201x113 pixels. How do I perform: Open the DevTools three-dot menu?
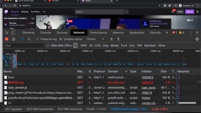click(x=190, y=33)
